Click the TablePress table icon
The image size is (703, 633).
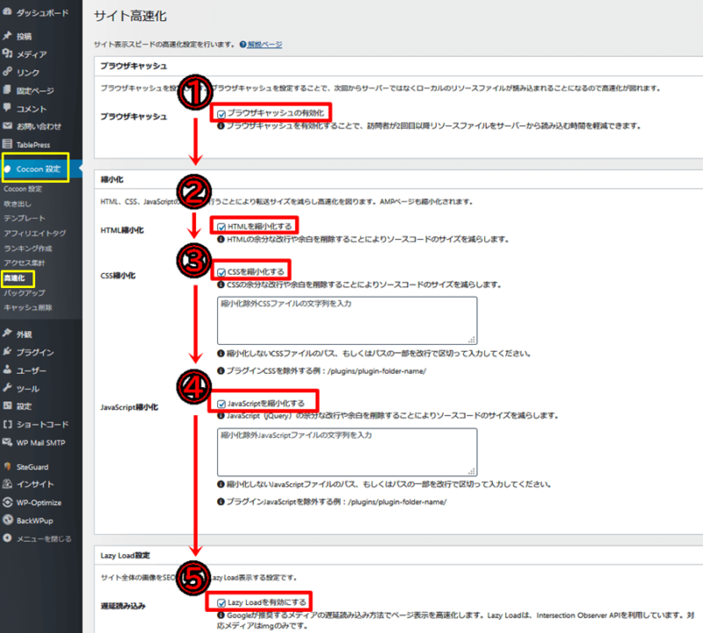pyautogui.click(x=7, y=144)
